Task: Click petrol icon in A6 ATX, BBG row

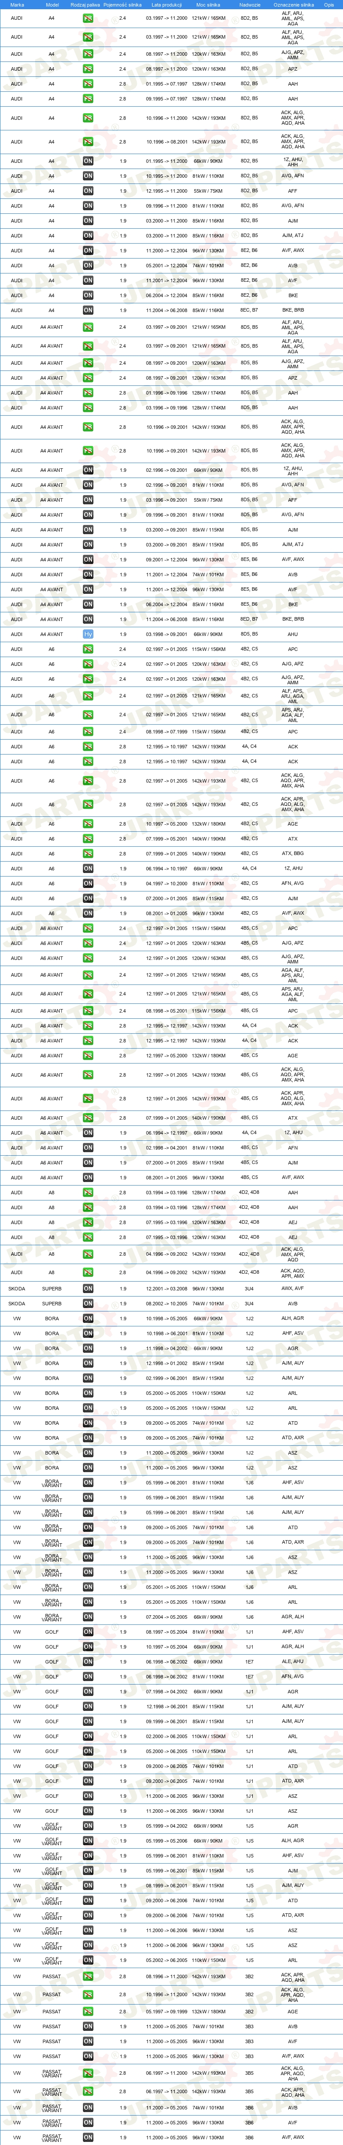Action: click(88, 854)
